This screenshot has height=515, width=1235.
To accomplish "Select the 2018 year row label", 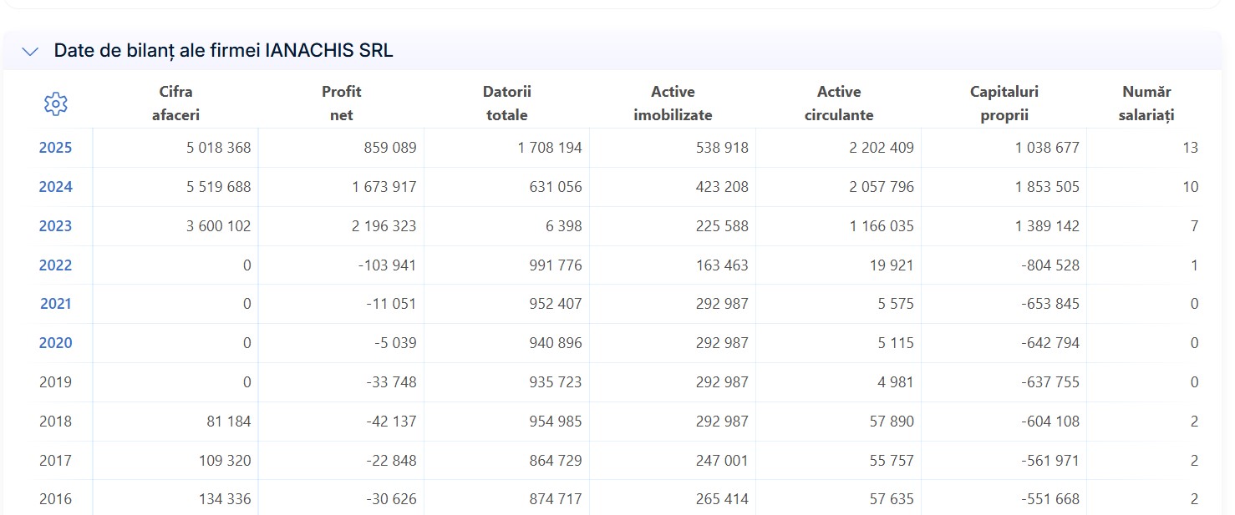I will [x=55, y=422].
